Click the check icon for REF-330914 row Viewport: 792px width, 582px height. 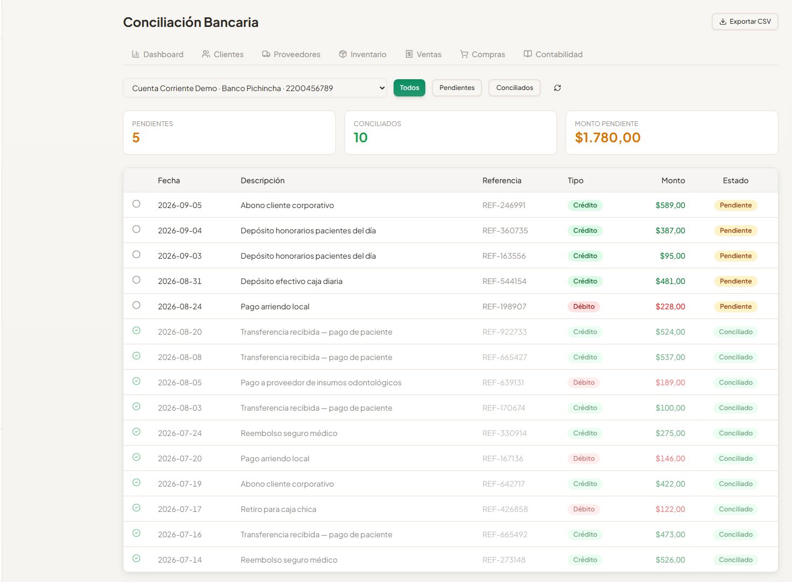tap(136, 432)
